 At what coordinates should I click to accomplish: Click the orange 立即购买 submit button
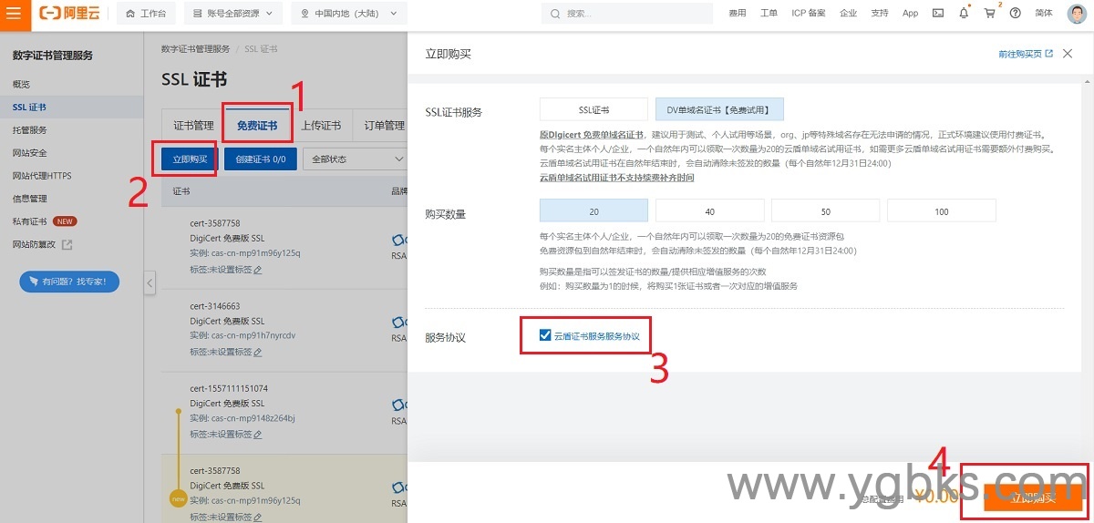(1033, 497)
